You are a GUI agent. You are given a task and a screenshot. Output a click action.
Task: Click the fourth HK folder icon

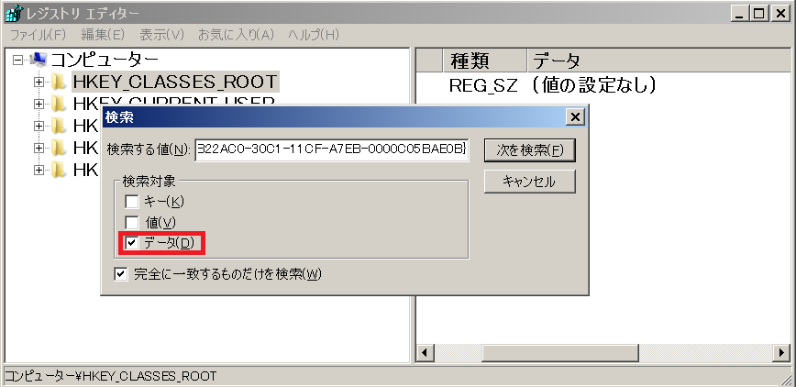[60, 148]
